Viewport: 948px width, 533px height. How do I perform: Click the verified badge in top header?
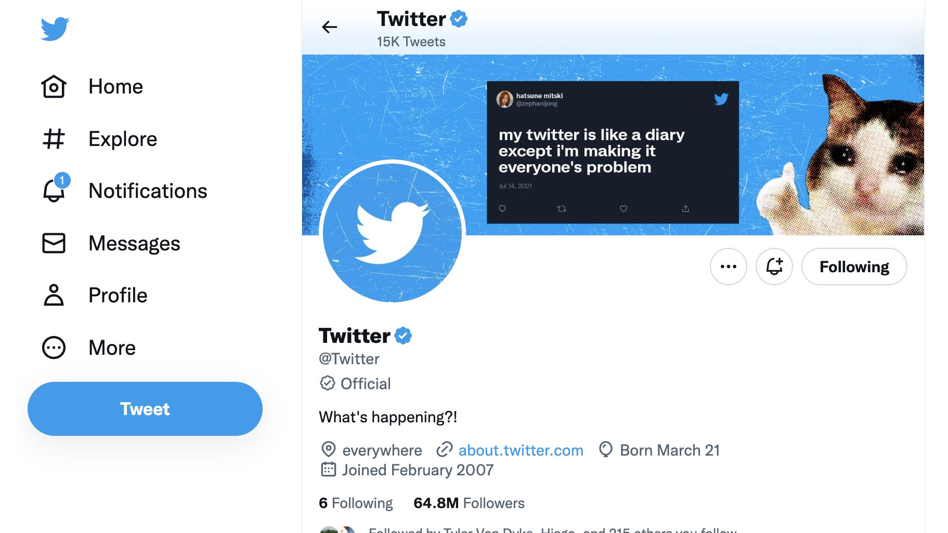pos(459,19)
